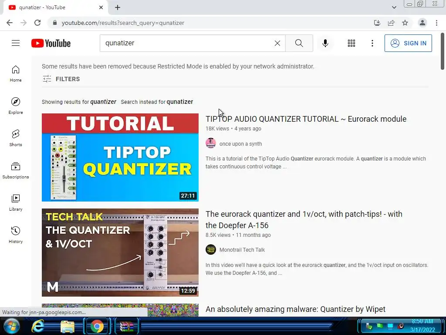Launch Internet Explorer from the taskbar
The image size is (446, 335).
tap(38, 326)
